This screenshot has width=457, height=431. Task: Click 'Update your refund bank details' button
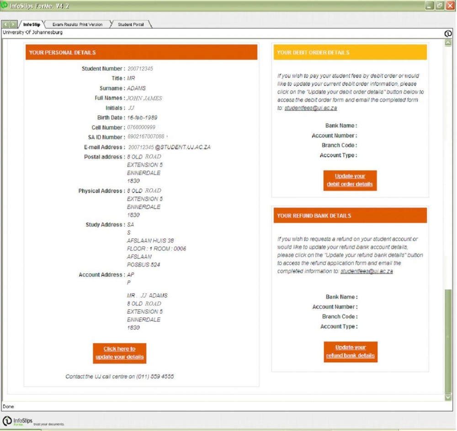click(x=351, y=351)
